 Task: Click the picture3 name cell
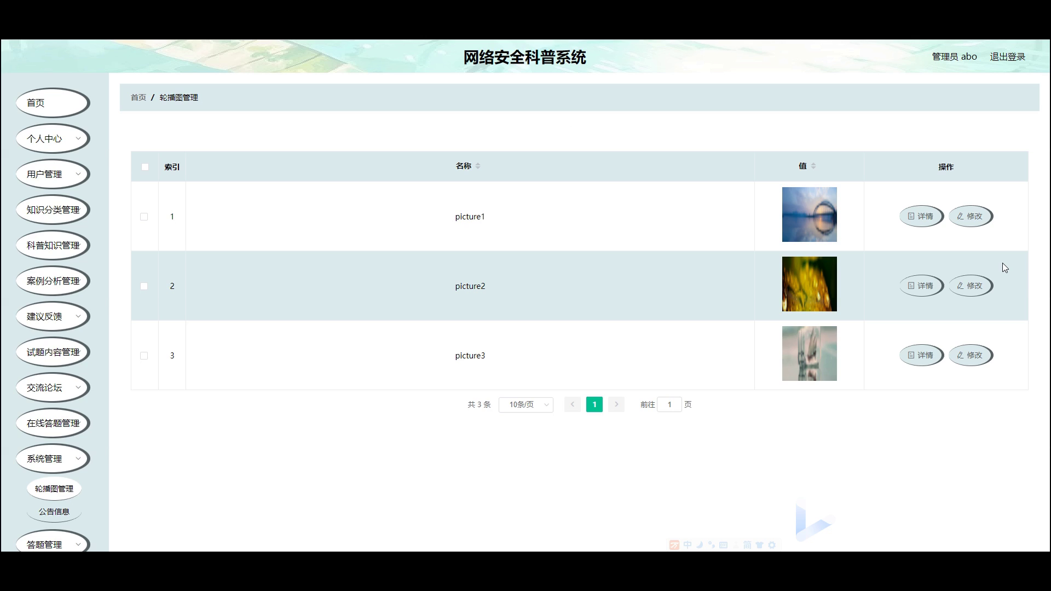click(470, 356)
